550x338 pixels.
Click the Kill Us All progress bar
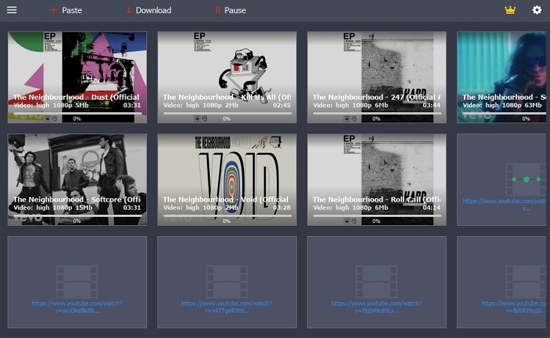pyautogui.click(x=227, y=114)
